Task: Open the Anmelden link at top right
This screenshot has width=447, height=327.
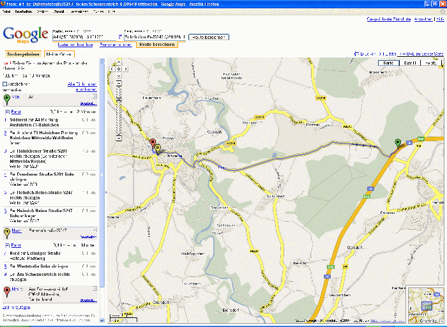Action: coord(423,19)
